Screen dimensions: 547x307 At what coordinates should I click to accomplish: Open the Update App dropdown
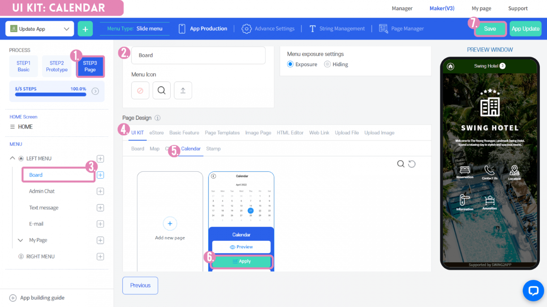pos(39,29)
